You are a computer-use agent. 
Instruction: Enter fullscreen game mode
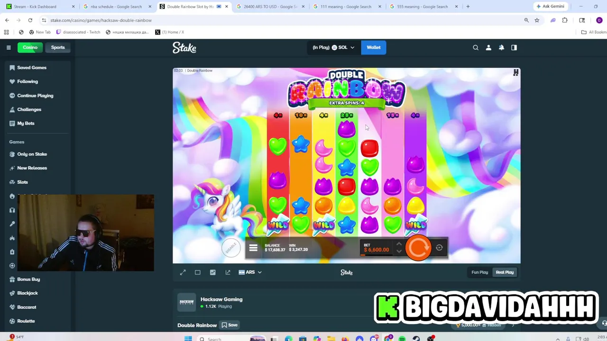pyautogui.click(x=183, y=272)
